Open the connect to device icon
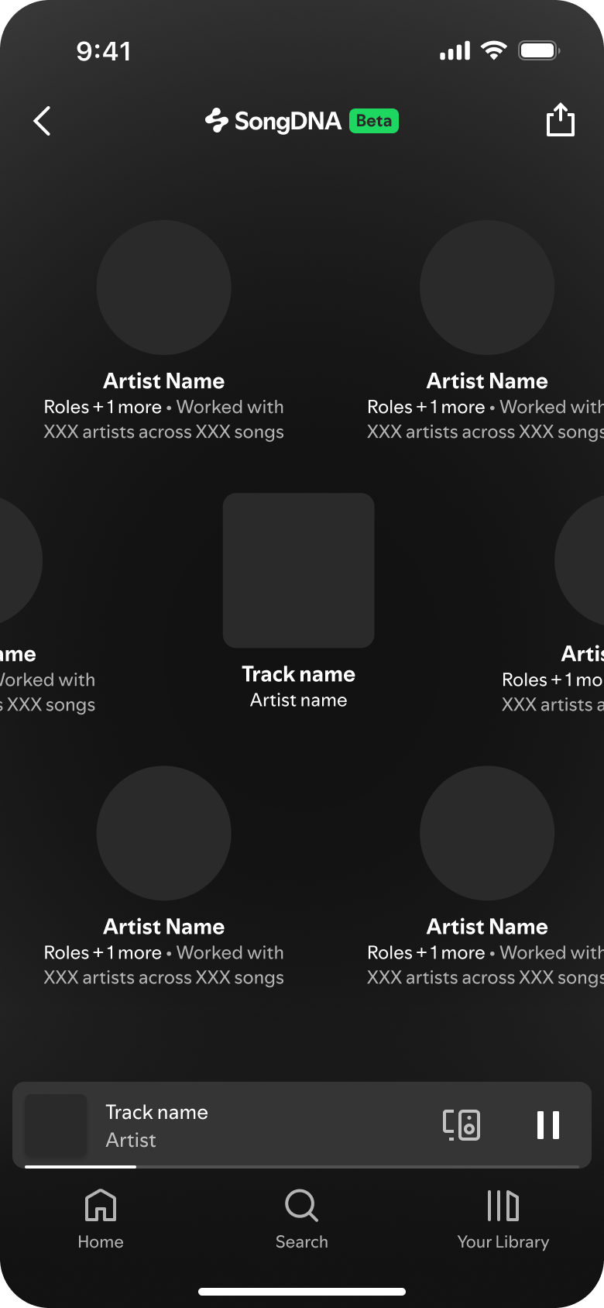 point(462,1124)
